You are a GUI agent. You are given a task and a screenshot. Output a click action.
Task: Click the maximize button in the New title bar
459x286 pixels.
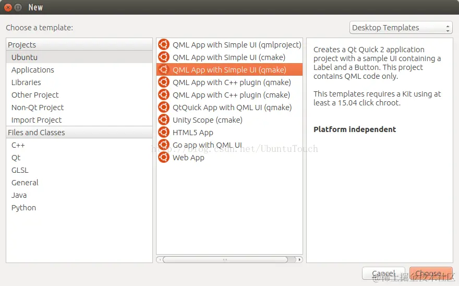(18, 7)
